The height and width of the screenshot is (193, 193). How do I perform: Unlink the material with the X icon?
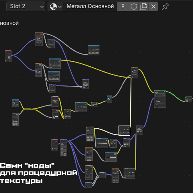(x=153, y=6)
